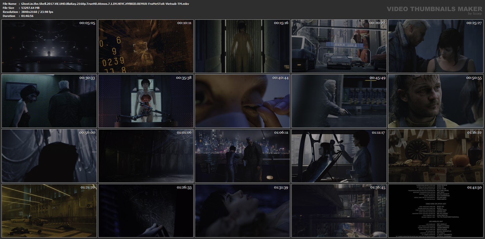This screenshot has height=239, width=485.
Task: Select the thumbnail at 00:10:11
Action: pos(146,46)
